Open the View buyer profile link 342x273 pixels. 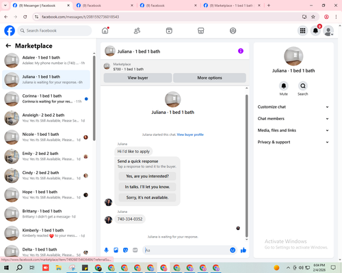[x=190, y=134]
